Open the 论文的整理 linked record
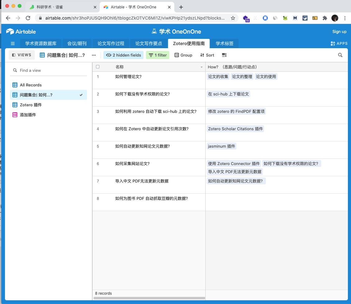Image resolution: width=351 pixels, height=304 pixels. (242, 76)
